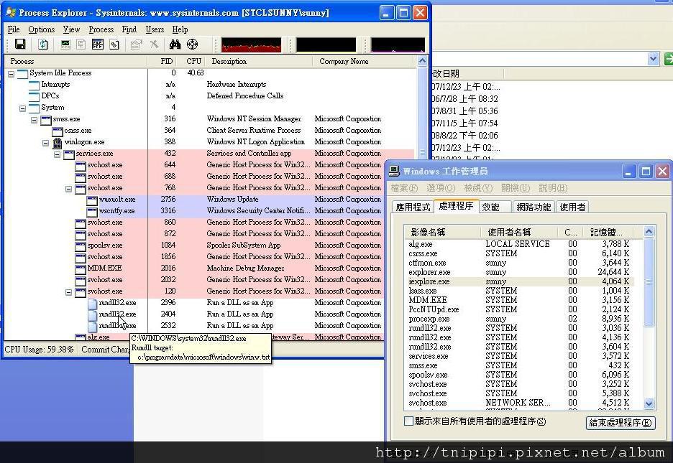Click the red CPU usage history graph
Viewport: 673px width, 463px height.
[x=251, y=45]
